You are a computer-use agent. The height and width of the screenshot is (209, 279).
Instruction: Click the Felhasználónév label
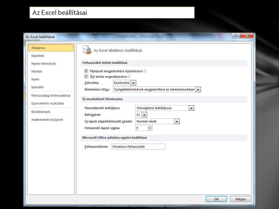tap(96, 147)
